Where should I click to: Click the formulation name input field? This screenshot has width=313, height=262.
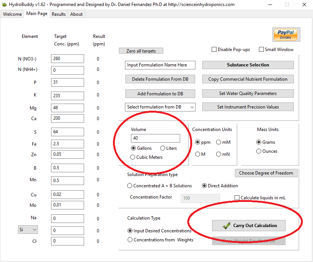[160, 65]
